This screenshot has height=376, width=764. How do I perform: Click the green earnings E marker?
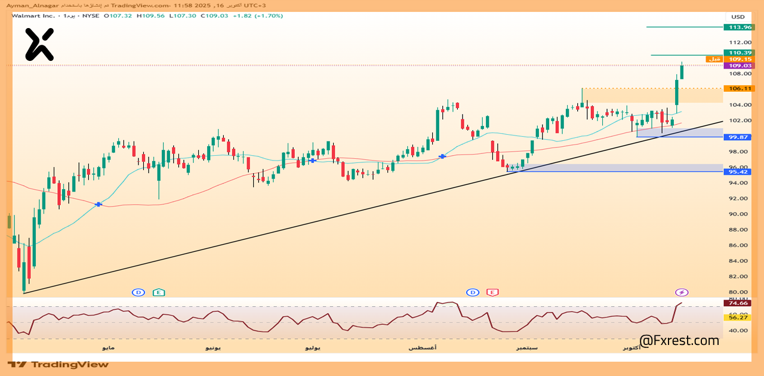click(x=158, y=292)
